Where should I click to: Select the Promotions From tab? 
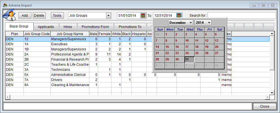coord(95,27)
